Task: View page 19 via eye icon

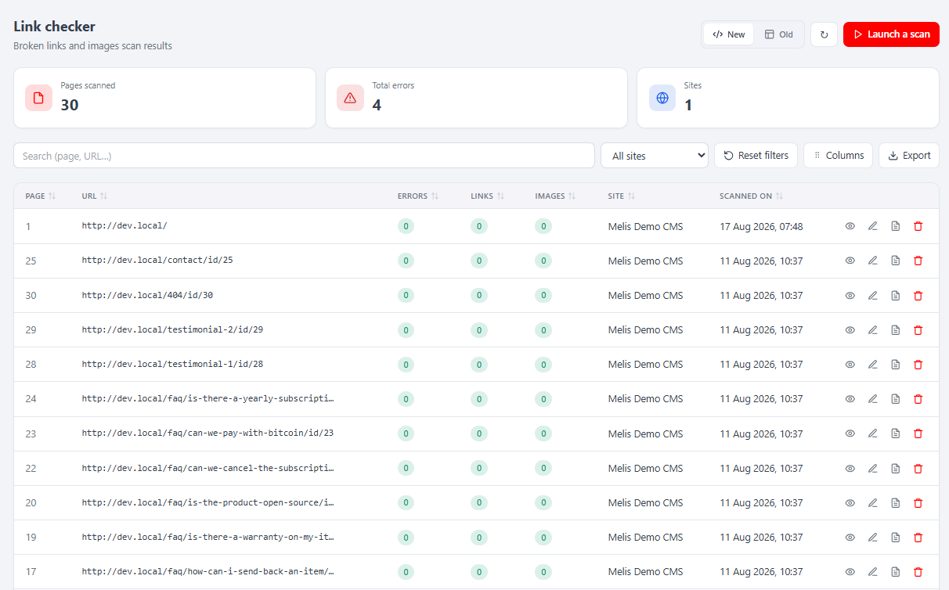Action: pos(850,538)
